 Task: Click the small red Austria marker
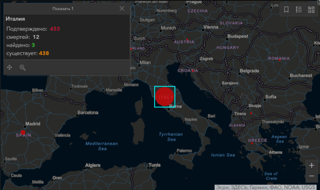point(187,39)
